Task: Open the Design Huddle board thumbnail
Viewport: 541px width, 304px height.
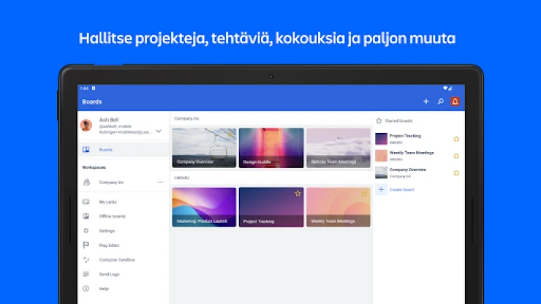Action: tap(271, 147)
